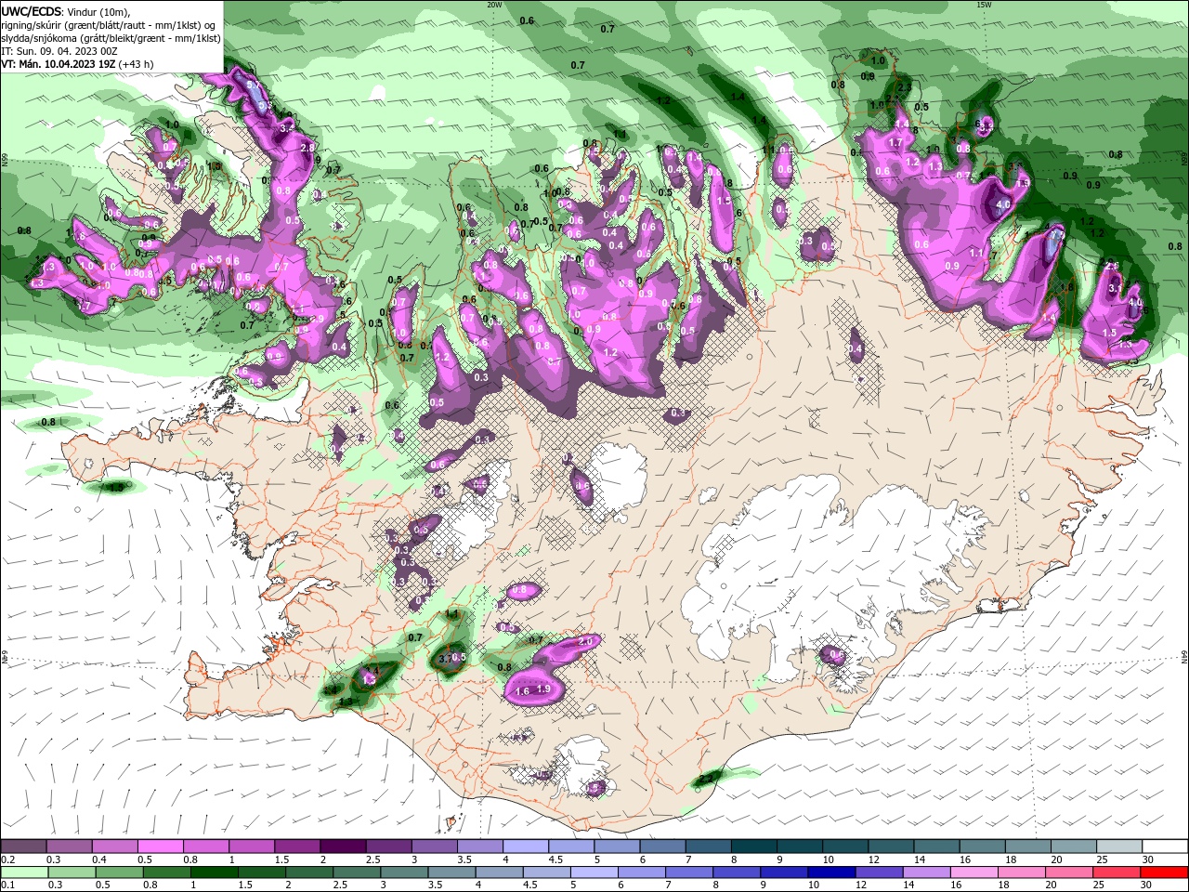Pick the bright pink snow-scale swatch between 0.5 and 0.8
This screenshot has width=1189, height=892.
click(x=160, y=846)
